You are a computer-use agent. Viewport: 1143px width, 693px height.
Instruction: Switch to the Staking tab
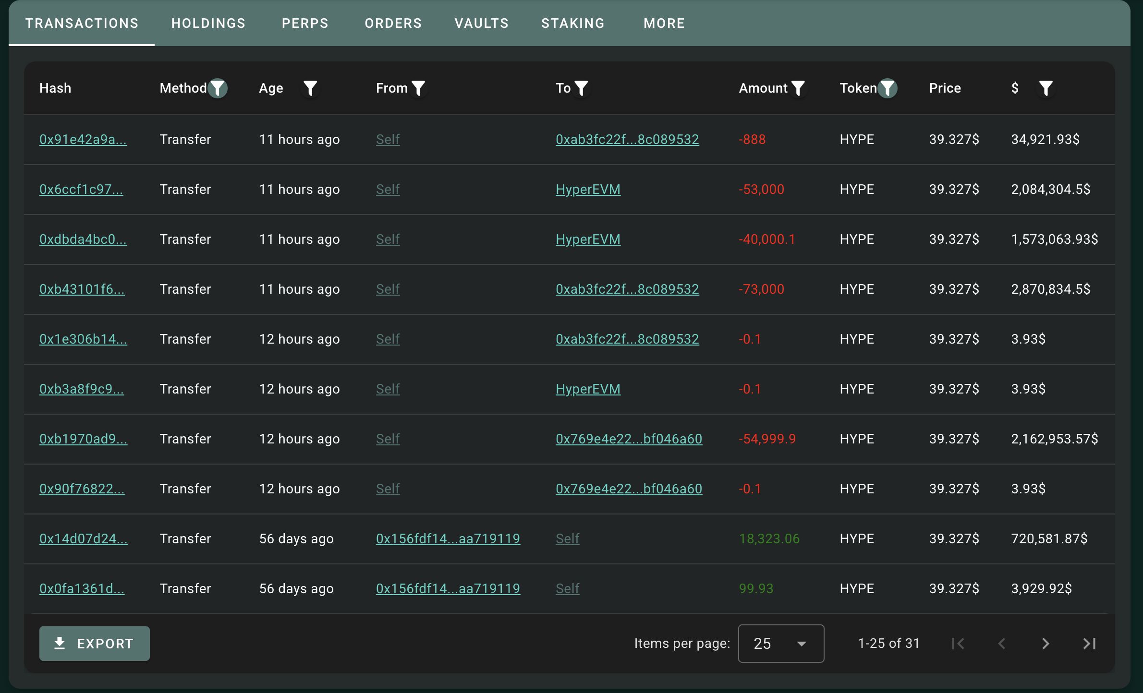click(x=573, y=23)
